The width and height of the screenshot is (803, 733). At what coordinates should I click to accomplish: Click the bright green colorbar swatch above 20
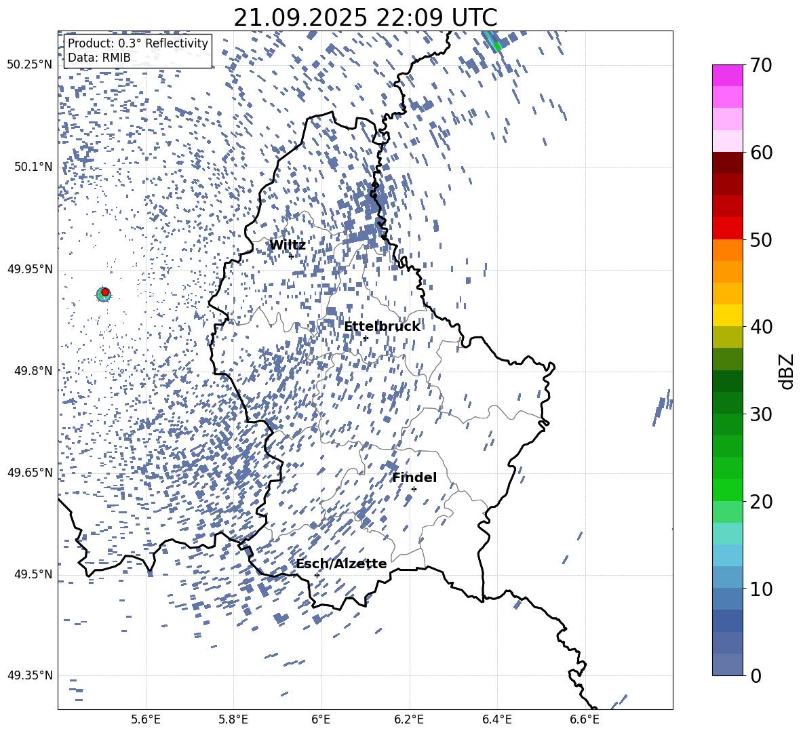tap(727, 490)
